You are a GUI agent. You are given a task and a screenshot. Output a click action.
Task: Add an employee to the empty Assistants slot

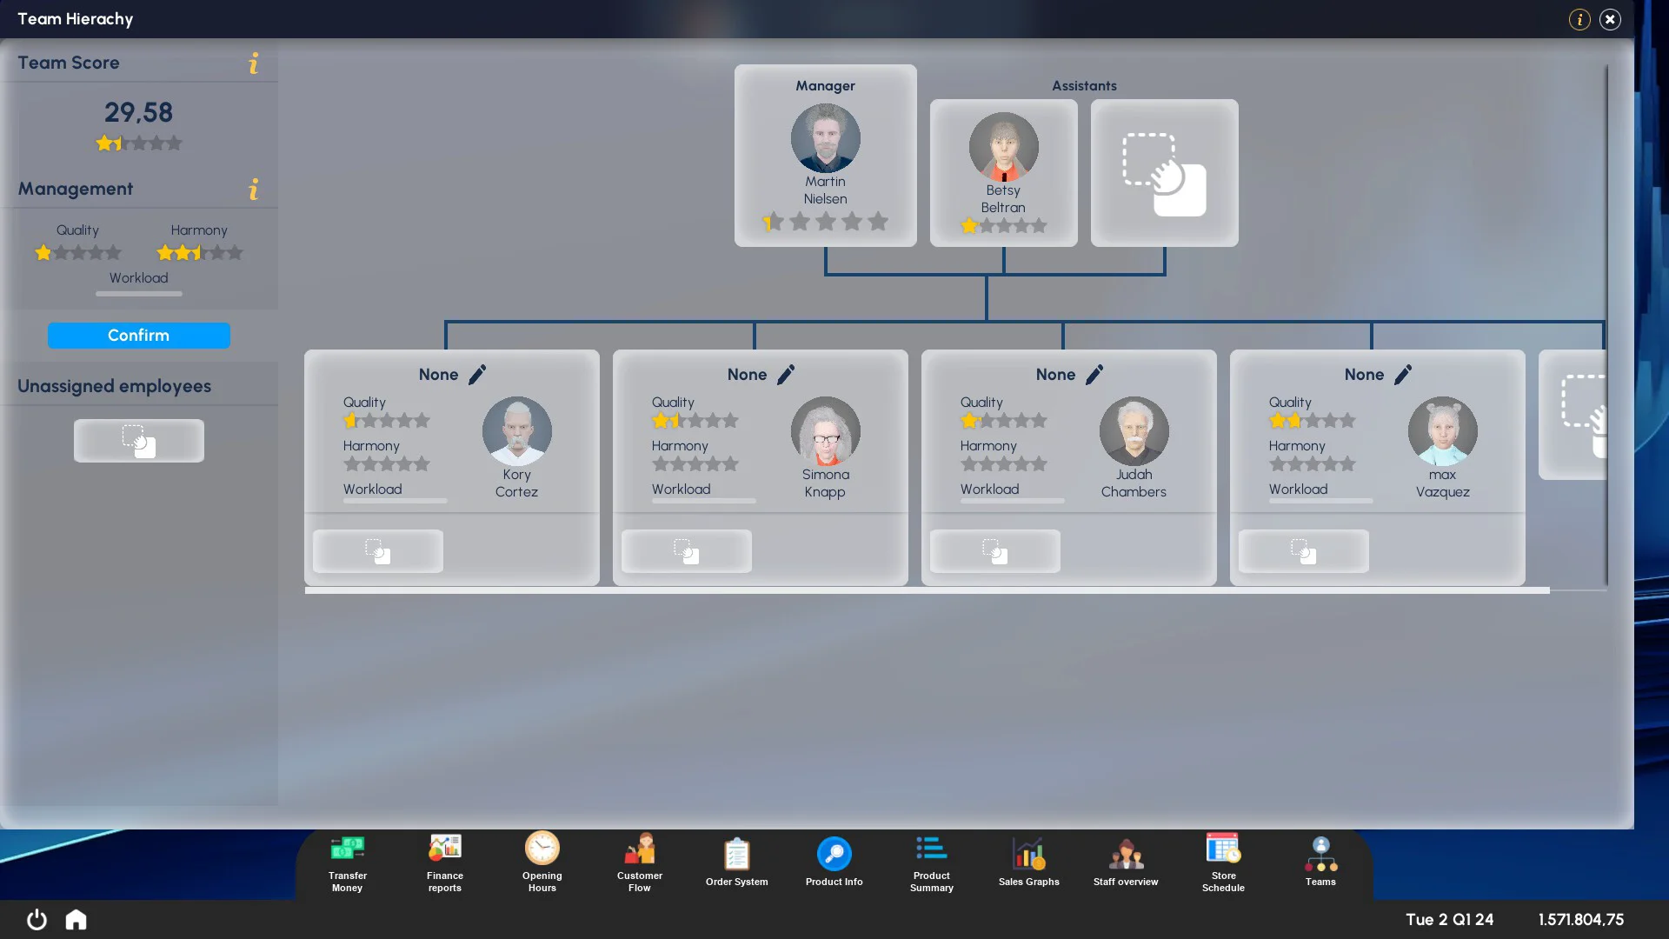tap(1164, 173)
